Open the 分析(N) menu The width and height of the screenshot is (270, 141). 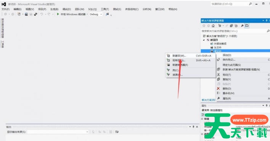coord(147,9)
